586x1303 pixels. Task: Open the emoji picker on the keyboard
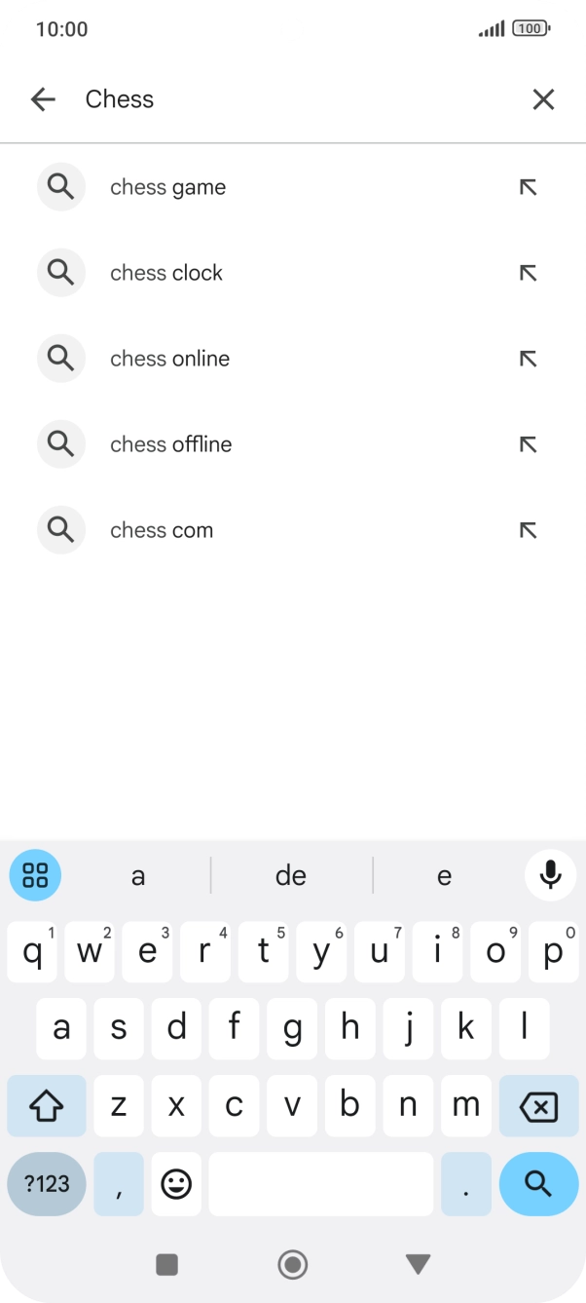(176, 1183)
